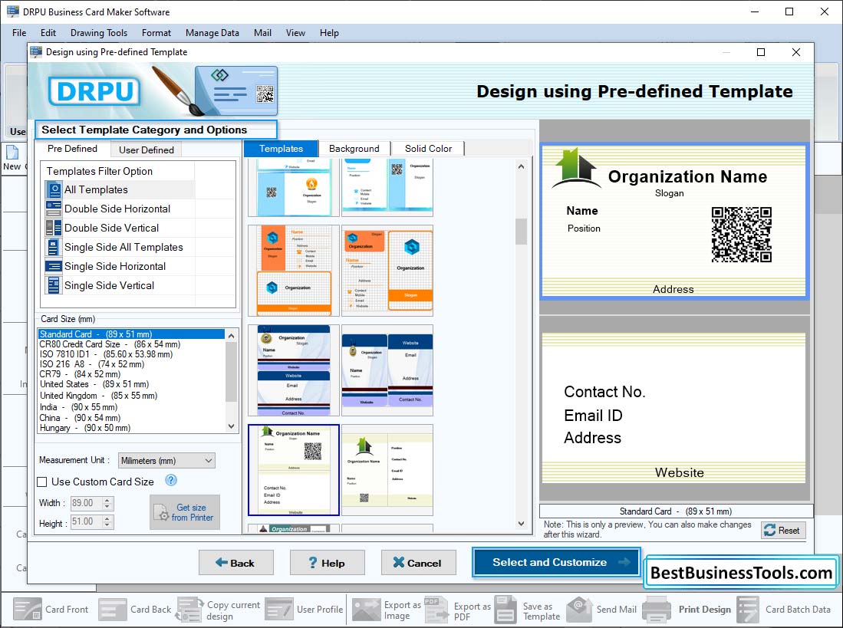Open the Measurement Unit dropdown

pyautogui.click(x=166, y=460)
